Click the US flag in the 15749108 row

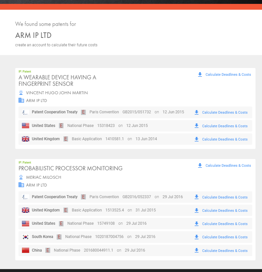(x=26, y=223)
